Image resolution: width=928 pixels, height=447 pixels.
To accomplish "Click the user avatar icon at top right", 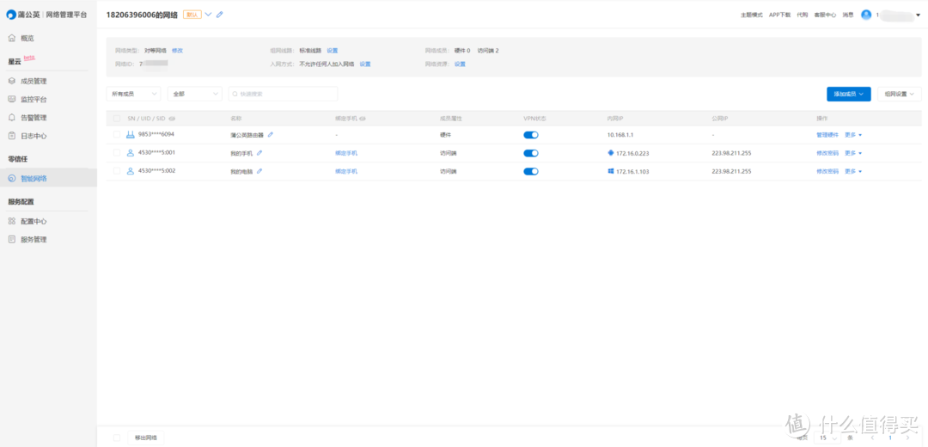I will click(x=866, y=15).
